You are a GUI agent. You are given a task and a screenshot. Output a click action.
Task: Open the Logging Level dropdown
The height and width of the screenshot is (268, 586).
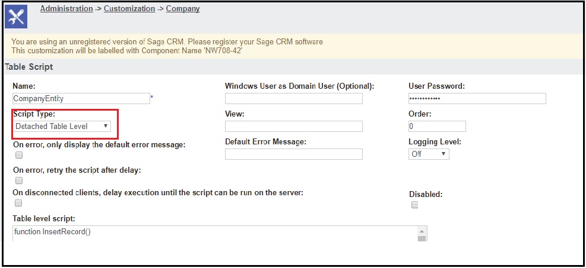429,154
